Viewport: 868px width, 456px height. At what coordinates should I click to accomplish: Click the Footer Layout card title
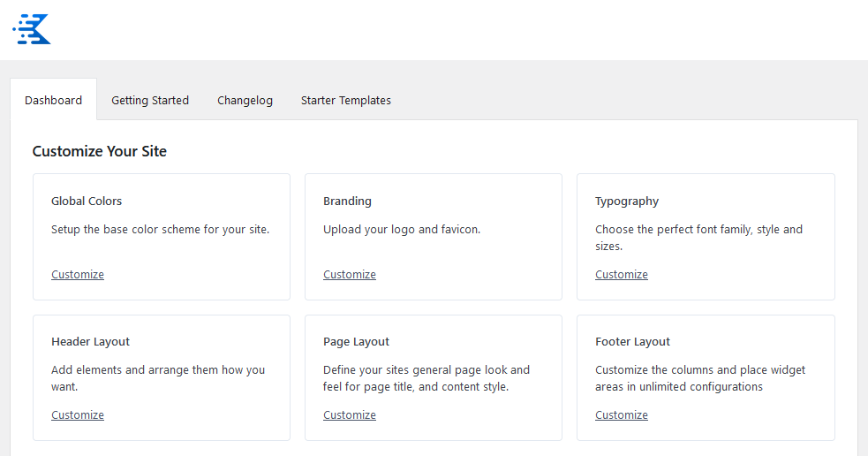pos(632,342)
